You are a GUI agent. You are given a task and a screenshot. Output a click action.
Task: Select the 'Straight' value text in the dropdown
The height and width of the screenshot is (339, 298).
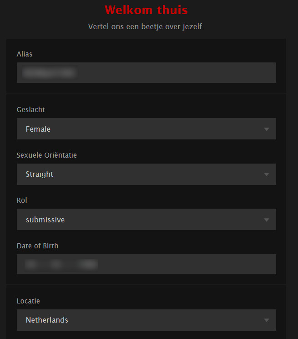pos(40,174)
